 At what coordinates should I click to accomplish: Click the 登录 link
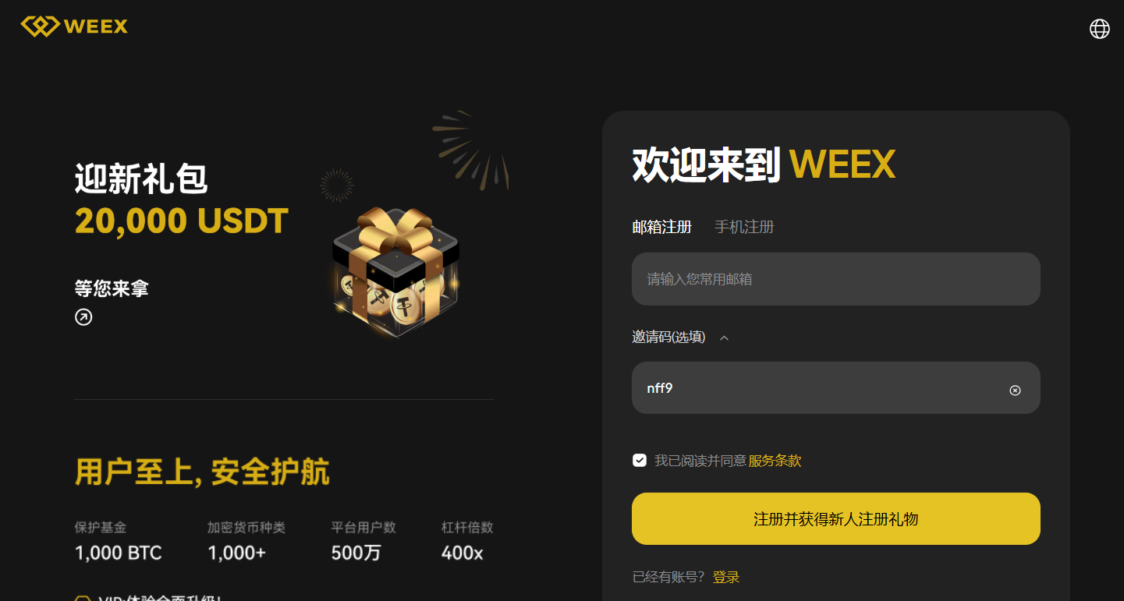[x=726, y=577]
